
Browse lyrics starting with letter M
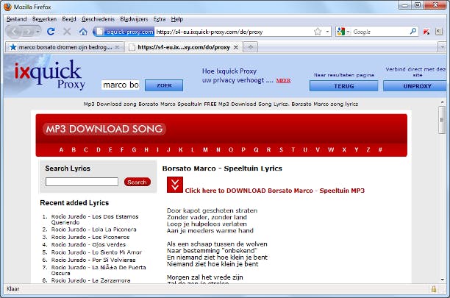coord(205,149)
